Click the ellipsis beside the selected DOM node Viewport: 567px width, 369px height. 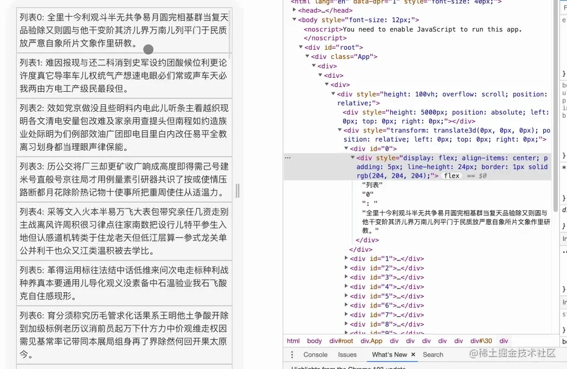tap(288, 158)
